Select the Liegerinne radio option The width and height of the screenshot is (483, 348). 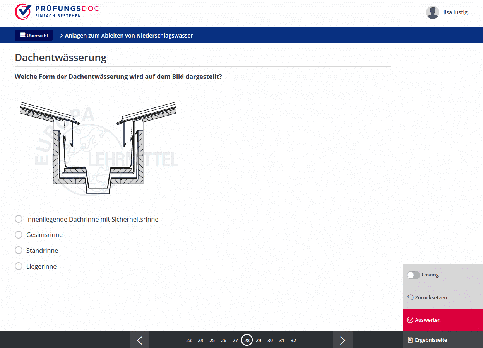[x=19, y=266]
